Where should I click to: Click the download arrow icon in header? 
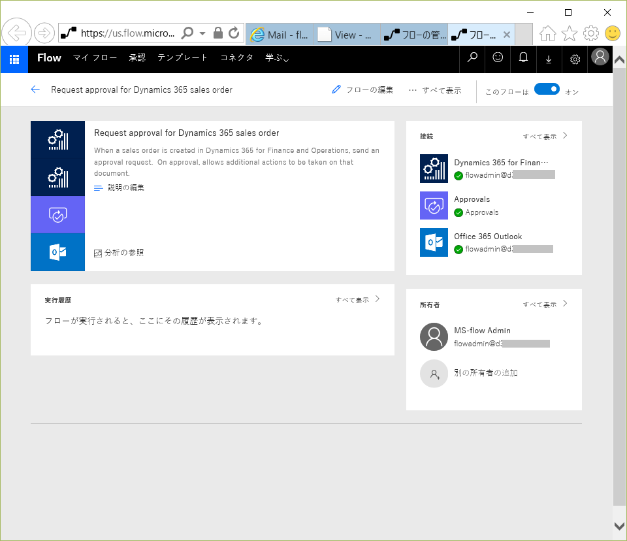pyautogui.click(x=549, y=59)
